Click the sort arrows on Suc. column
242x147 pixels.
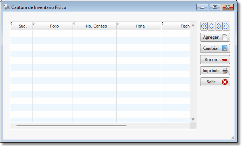(11, 23)
